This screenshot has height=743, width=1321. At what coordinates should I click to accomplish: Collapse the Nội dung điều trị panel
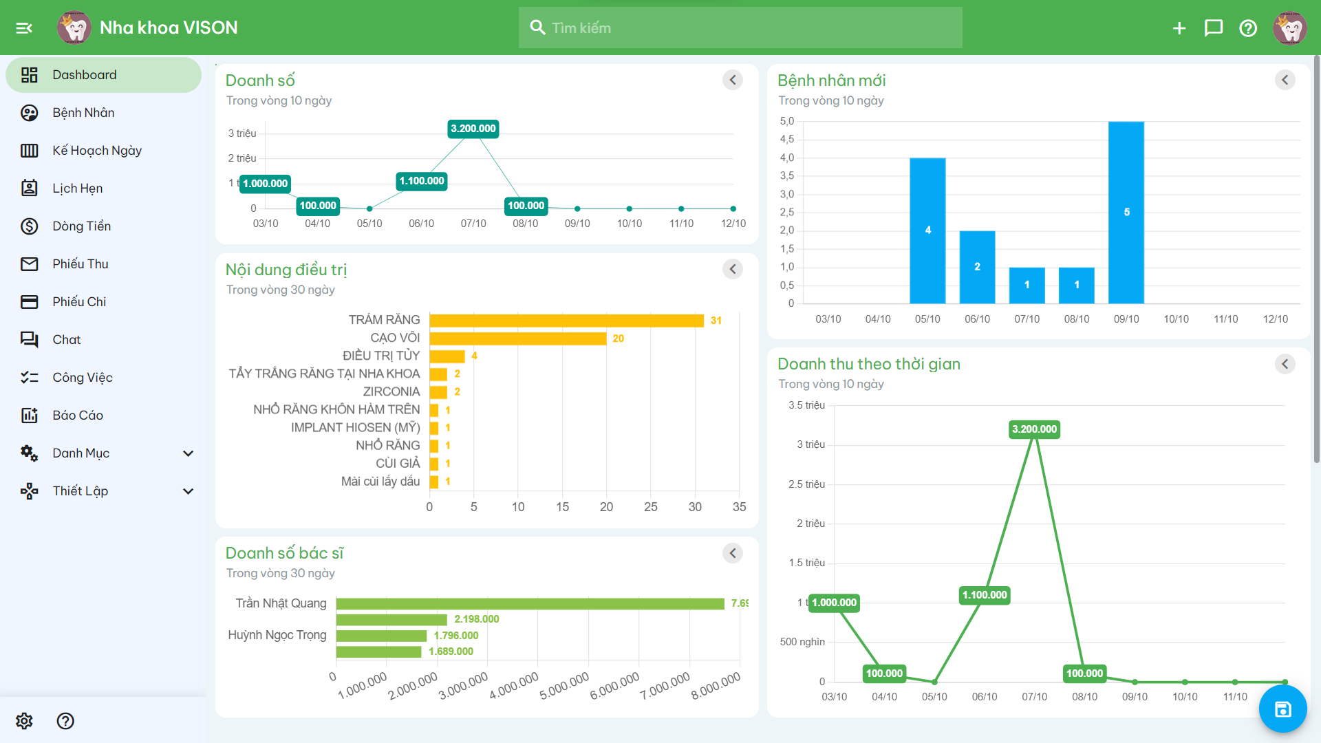(x=732, y=269)
